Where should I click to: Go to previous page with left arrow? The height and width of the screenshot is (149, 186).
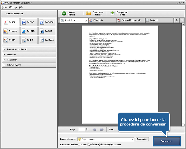coord(94,130)
